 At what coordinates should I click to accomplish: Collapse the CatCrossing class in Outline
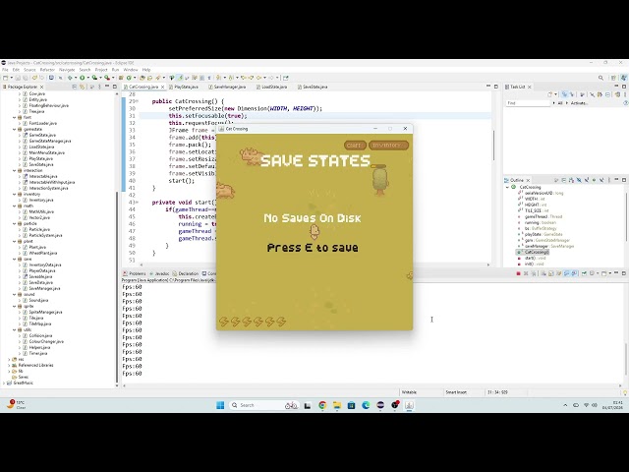pyautogui.click(x=508, y=187)
